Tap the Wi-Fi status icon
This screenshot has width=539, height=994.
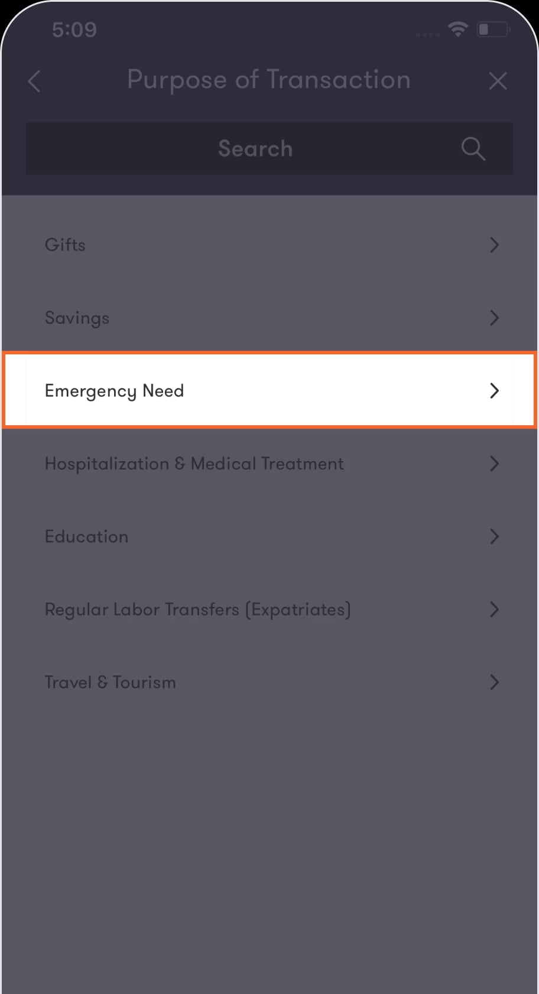point(458,29)
